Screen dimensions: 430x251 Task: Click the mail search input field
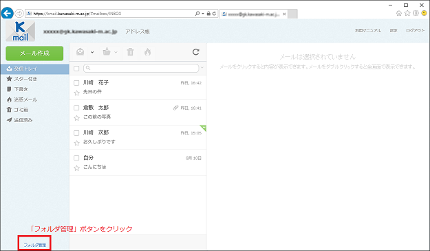tap(141, 68)
